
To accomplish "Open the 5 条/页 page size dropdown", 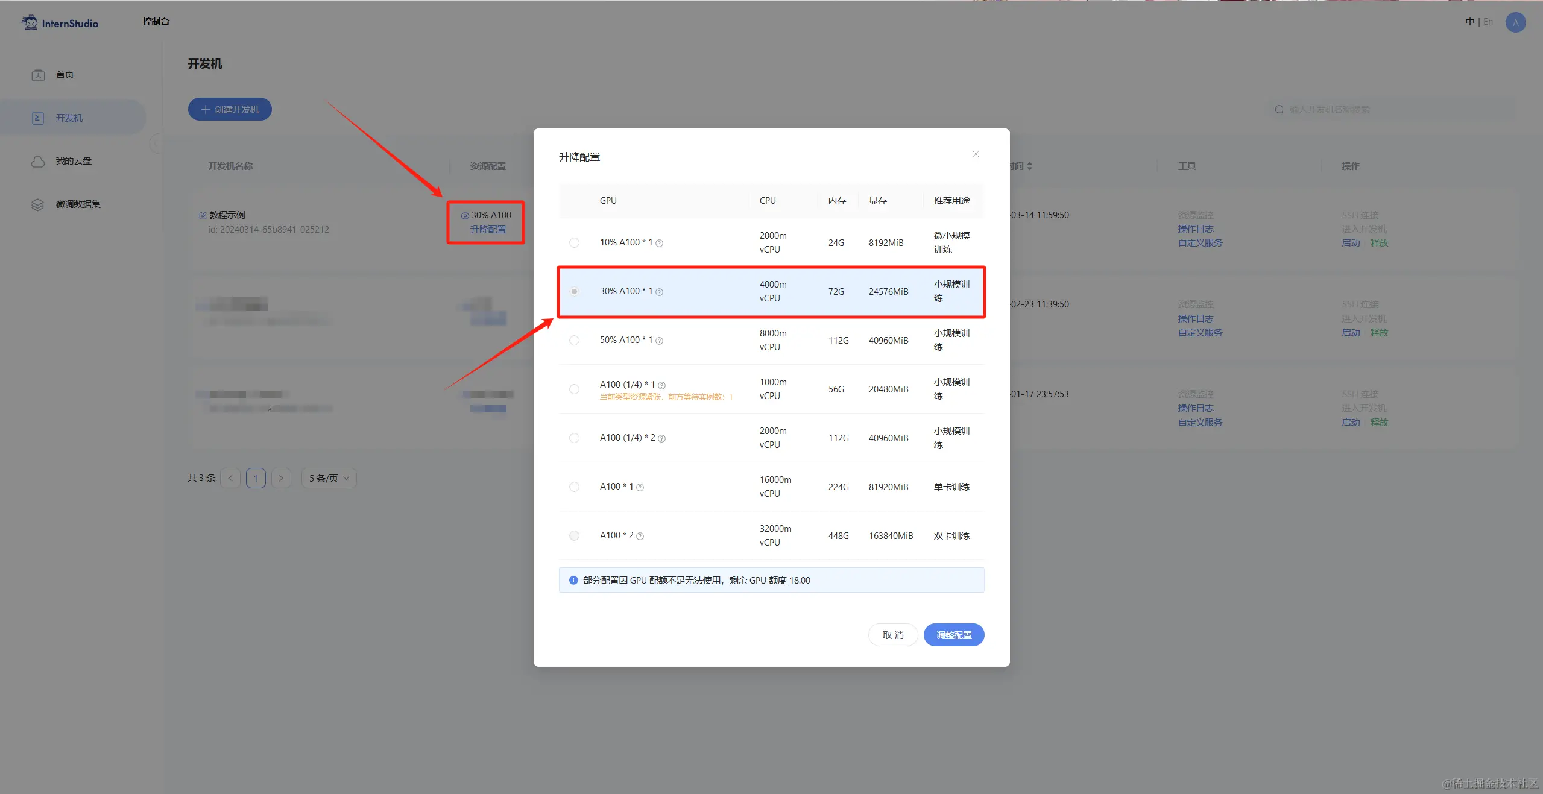I will tap(329, 478).
